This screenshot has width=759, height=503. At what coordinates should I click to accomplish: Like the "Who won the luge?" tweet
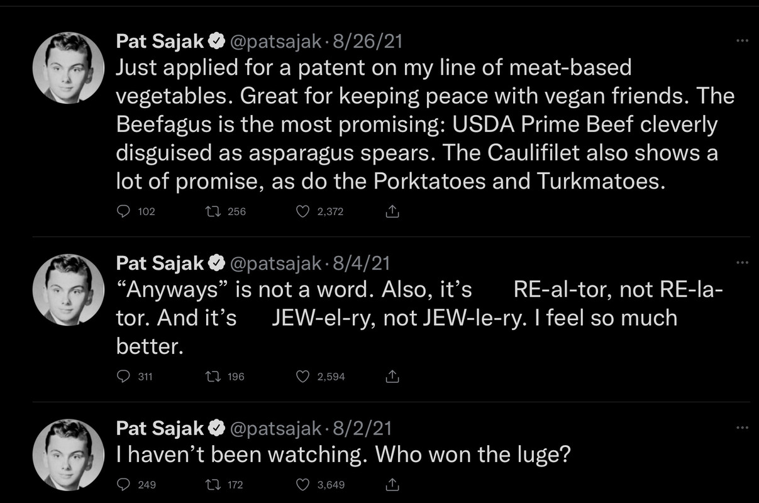coord(303,485)
